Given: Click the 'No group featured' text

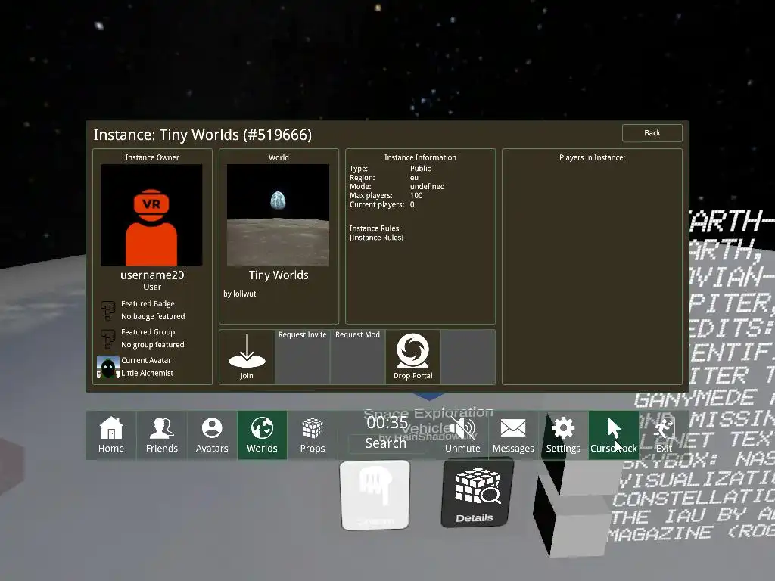Looking at the screenshot, I should pos(153,345).
